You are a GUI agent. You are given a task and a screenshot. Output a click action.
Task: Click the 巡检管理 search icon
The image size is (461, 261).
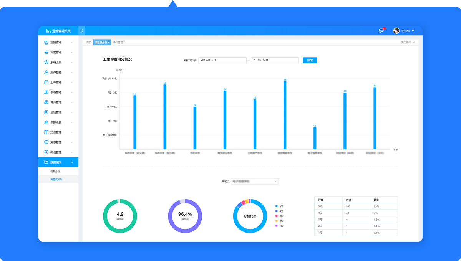coord(46,112)
